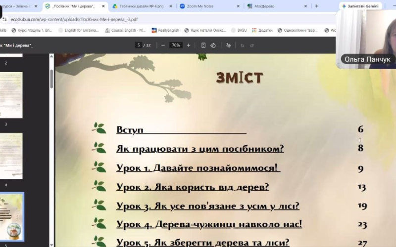Click page number 13 for Урок 2
Screen dimensions: 396x247
point(362,187)
